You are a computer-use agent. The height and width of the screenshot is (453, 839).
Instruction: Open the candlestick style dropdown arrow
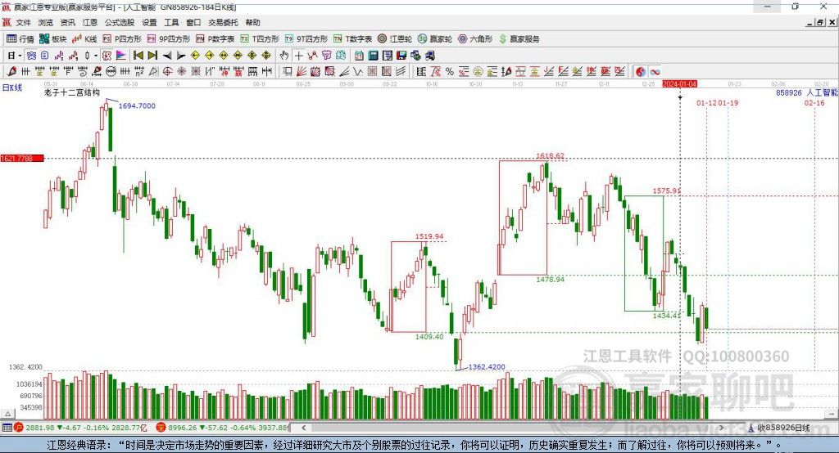96,56
